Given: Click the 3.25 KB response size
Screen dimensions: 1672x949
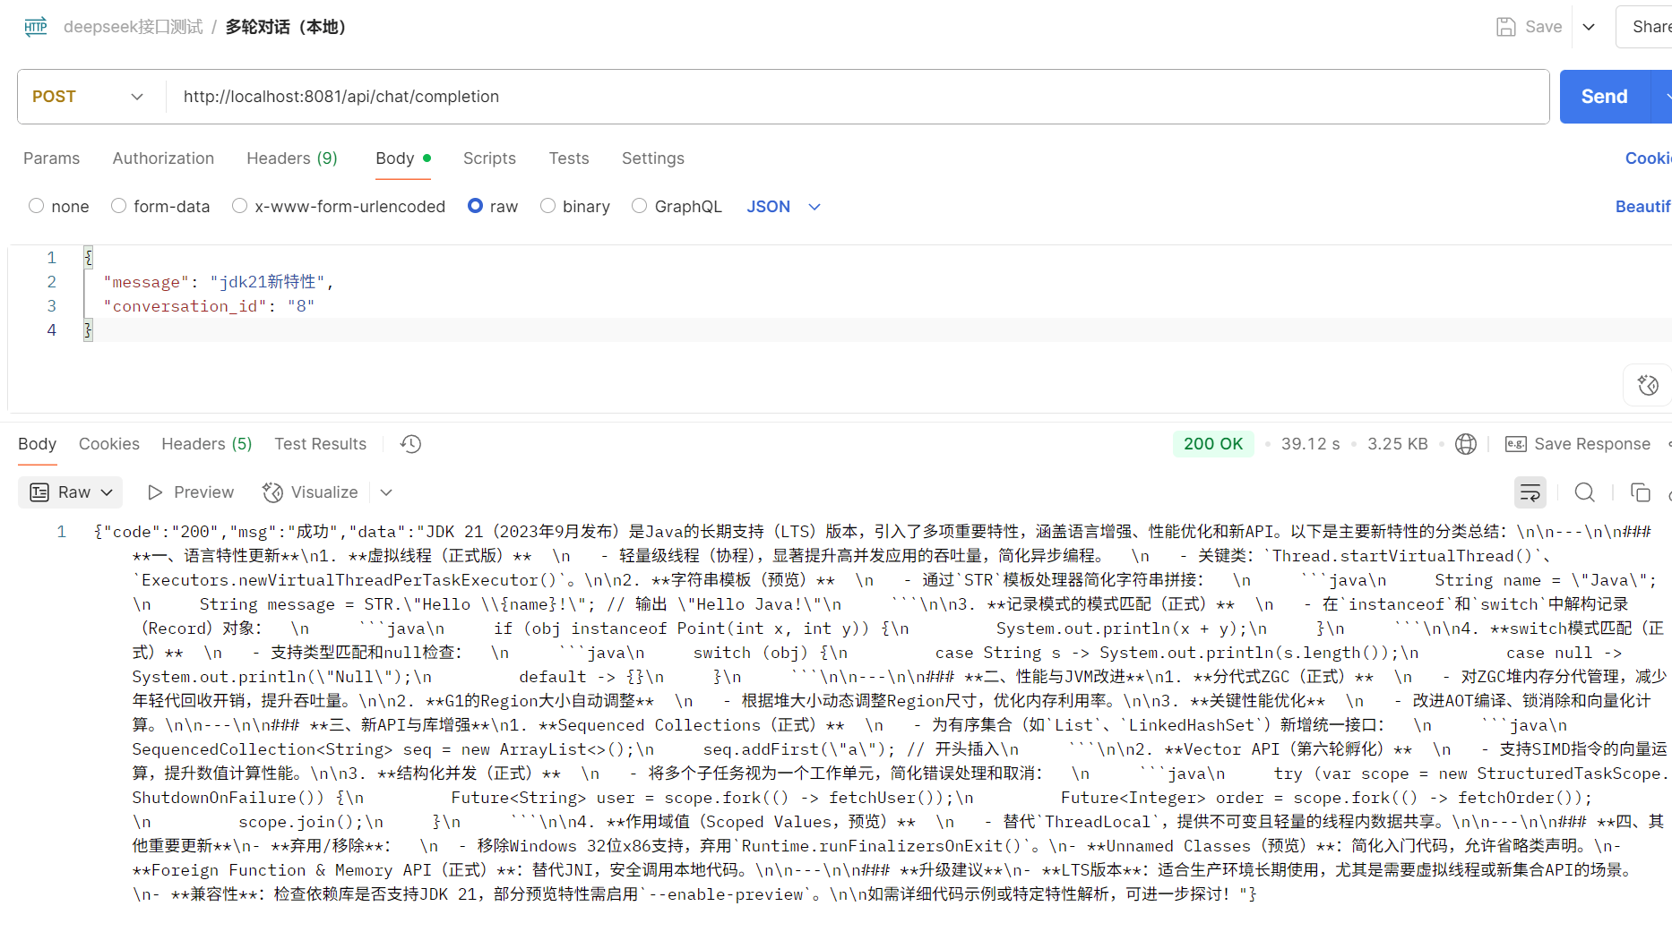Looking at the screenshot, I should click(x=1398, y=444).
